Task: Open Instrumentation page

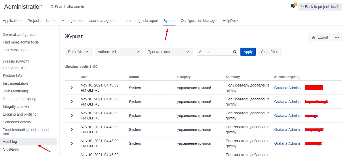Action: [x=15, y=83]
